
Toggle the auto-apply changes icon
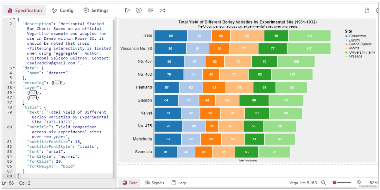coord(139,10)
